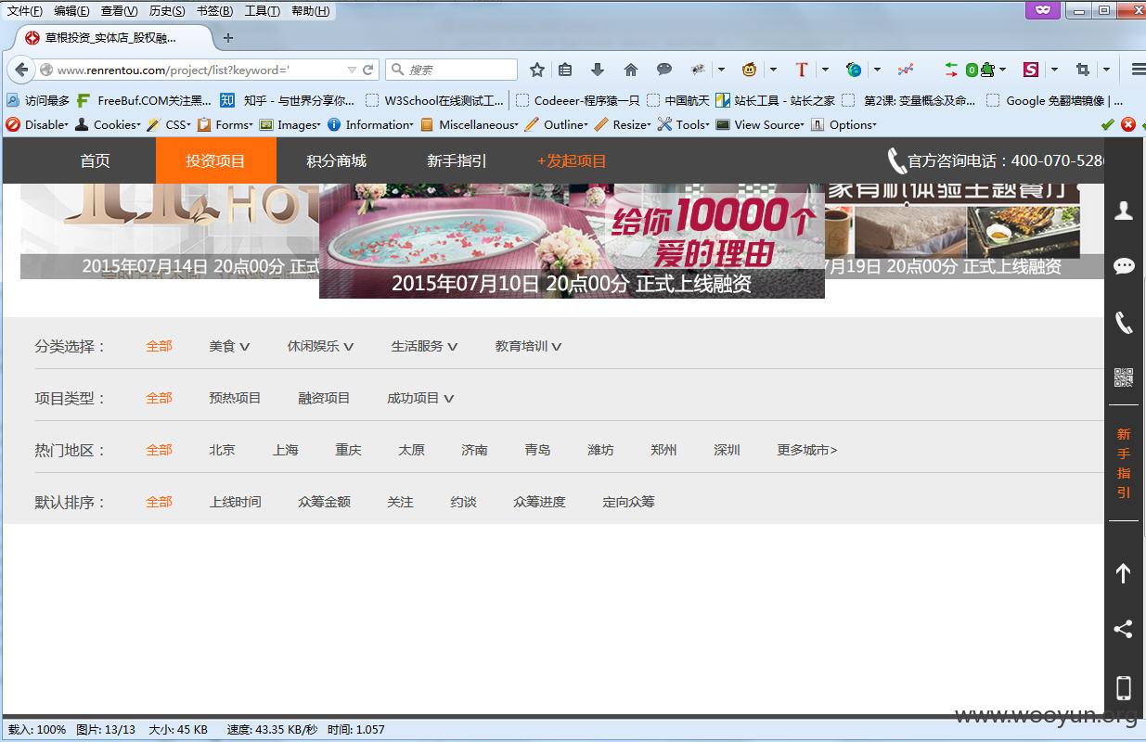
Task: Open the Images web developer dropdown
Action: [290, 124]
